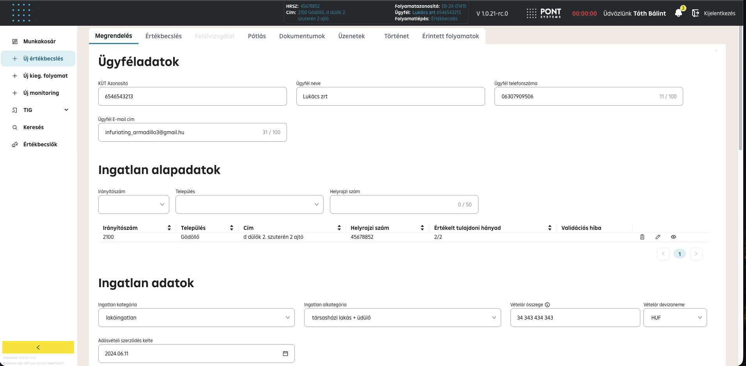Sort table by Irányítószám column
The width and height of the screenshot is (746, 366).
click(x=169, y=228)
